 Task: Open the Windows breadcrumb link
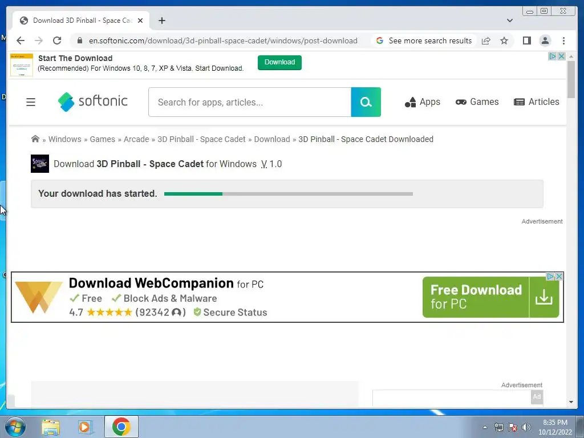[65, 139]
